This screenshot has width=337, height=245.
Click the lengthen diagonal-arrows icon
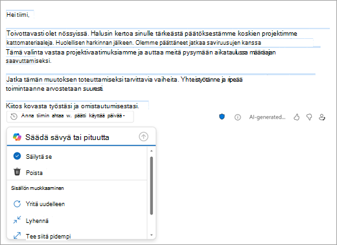[17, 235]
